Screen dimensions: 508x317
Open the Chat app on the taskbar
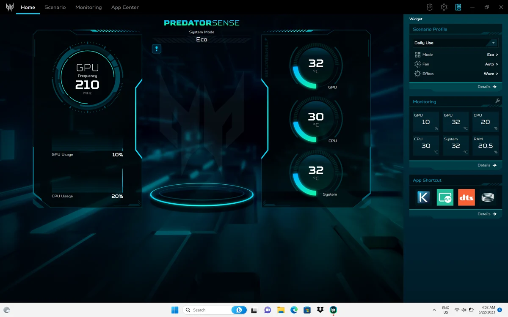coord(268,310)
